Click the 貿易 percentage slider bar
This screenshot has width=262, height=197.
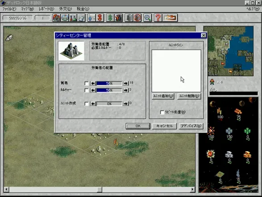(109, 83)
